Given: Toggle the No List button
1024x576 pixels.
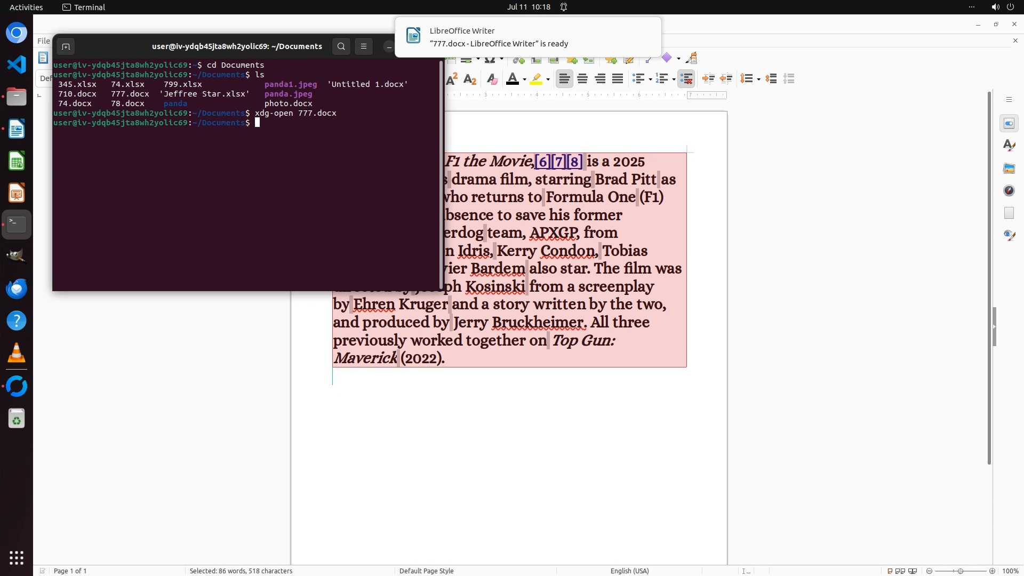Looking at the screenshot, I should coord(686,79).
